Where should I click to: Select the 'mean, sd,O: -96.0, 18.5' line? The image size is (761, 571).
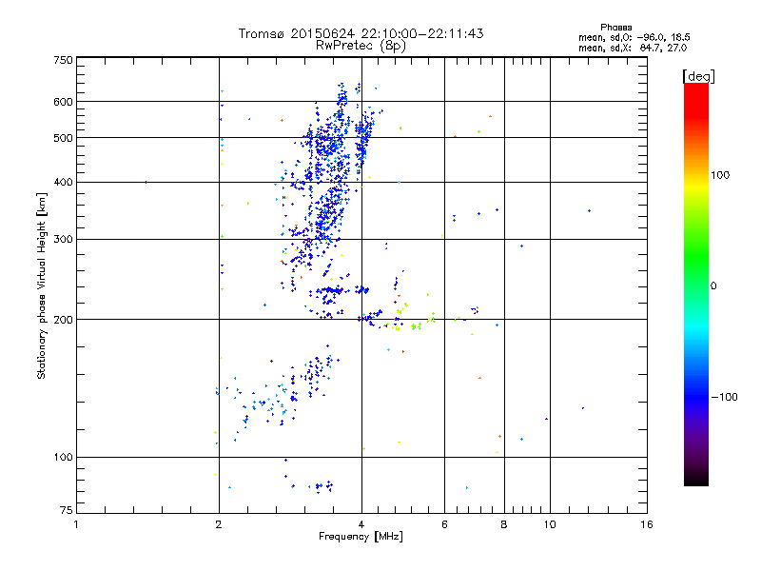click(x=634, y=37)
